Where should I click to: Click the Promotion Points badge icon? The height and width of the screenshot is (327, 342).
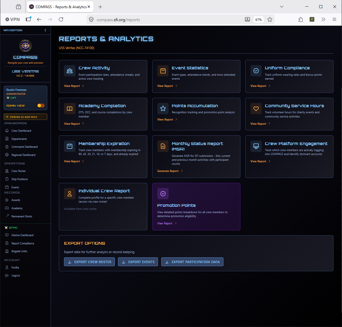pyautogui.click(x=163, y=194)
